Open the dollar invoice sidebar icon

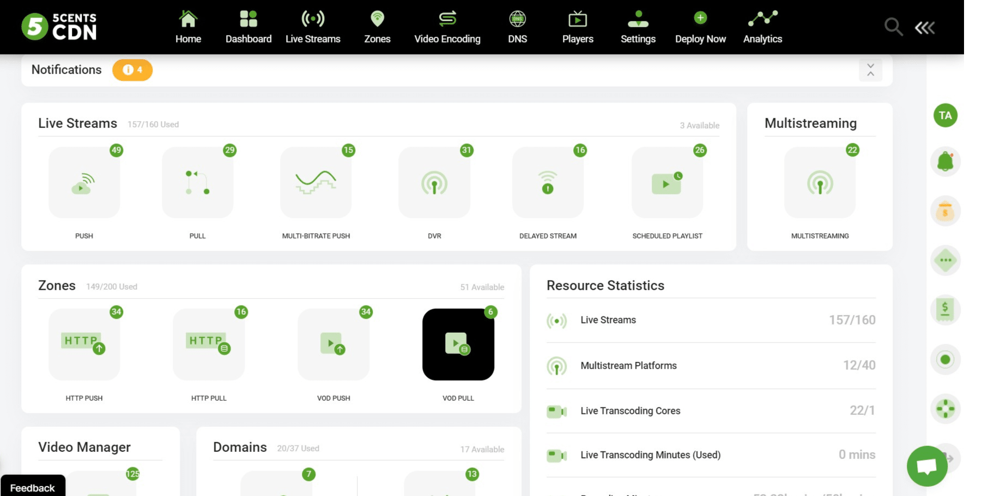coord(945,310)
